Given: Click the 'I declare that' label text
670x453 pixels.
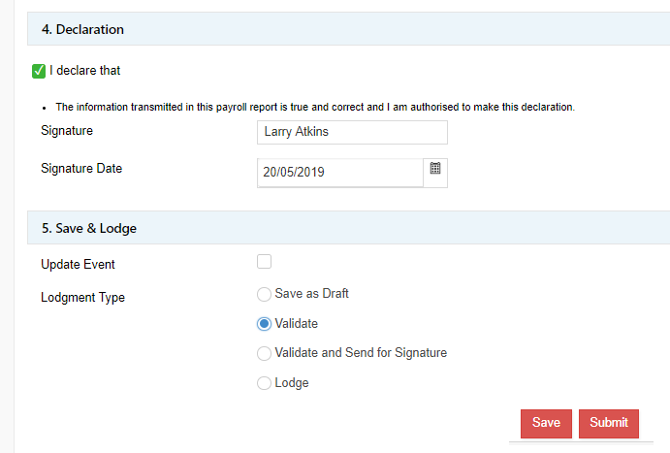Looking at the screenshot, I should click(x=85, y=71).
